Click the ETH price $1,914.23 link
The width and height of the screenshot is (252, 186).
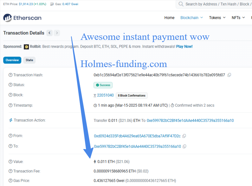(26, 4)
